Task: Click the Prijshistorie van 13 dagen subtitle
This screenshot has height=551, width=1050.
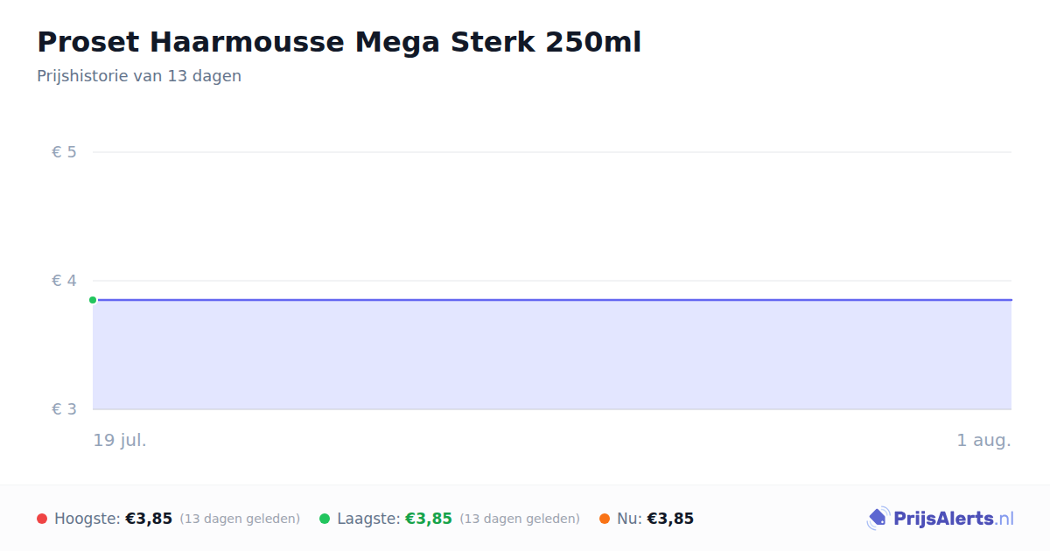Action: 139,76
